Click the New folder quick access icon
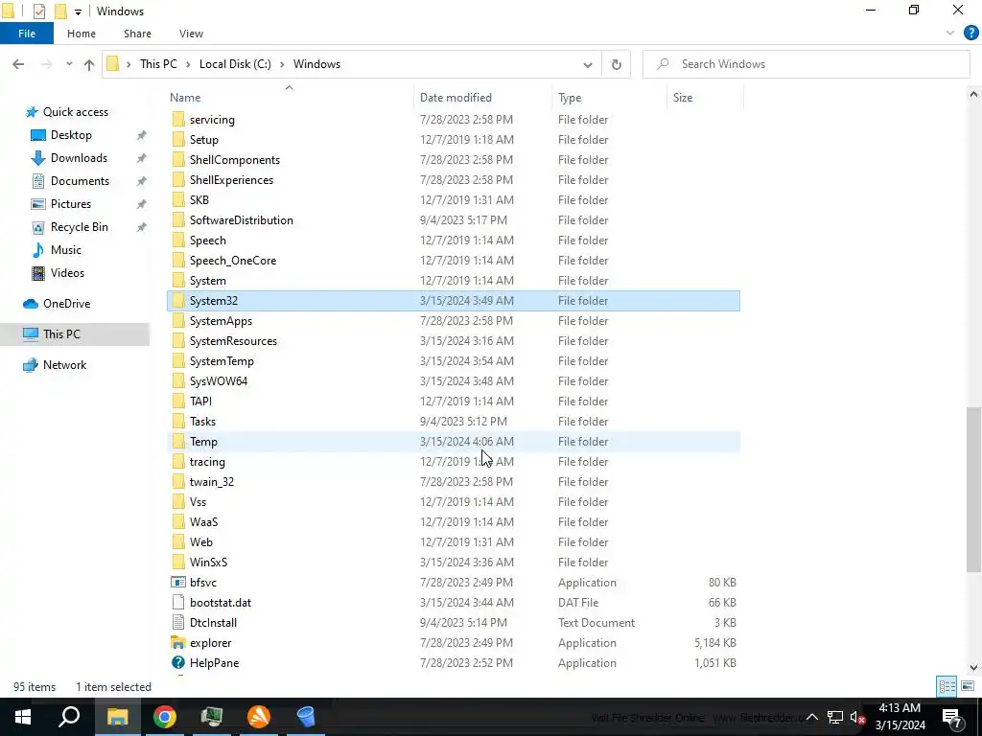This screenshot has width=982, height=736. point(60,11)
